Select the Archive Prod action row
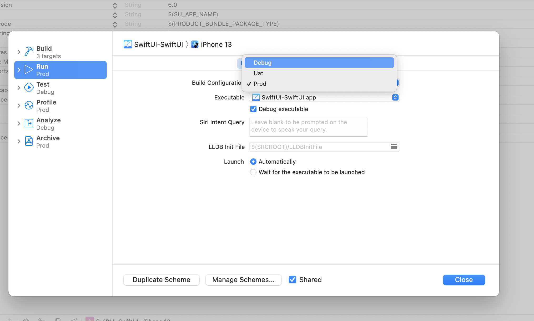This screenshot has width=534, height=321. [61, 142]
